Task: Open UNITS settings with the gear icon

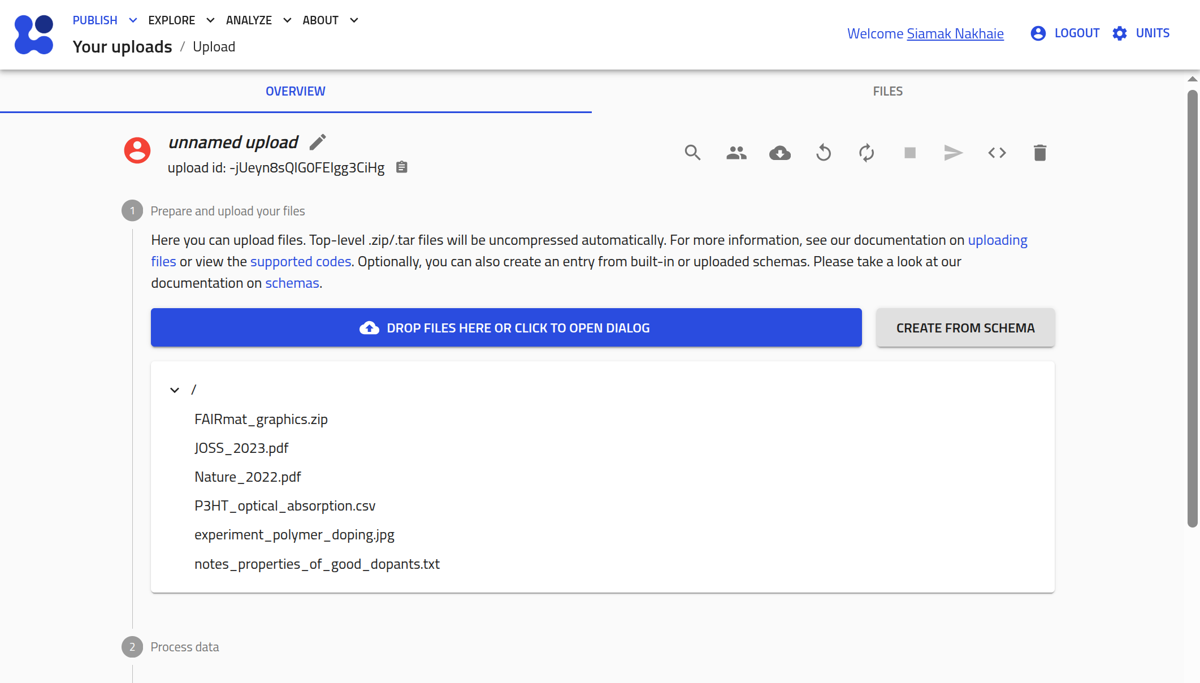Action: (1119, 33)
